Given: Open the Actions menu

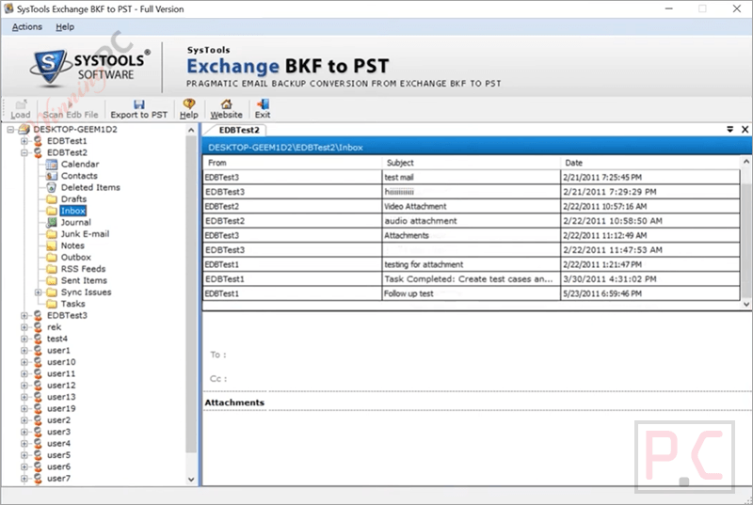Looking at the screenshot, I should click(27, 27).
